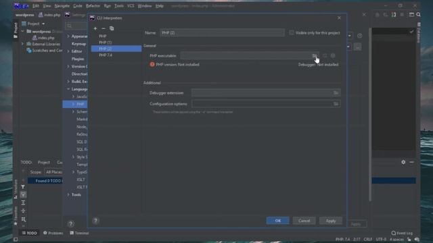Select PHP settings tree item

(75, 104)
